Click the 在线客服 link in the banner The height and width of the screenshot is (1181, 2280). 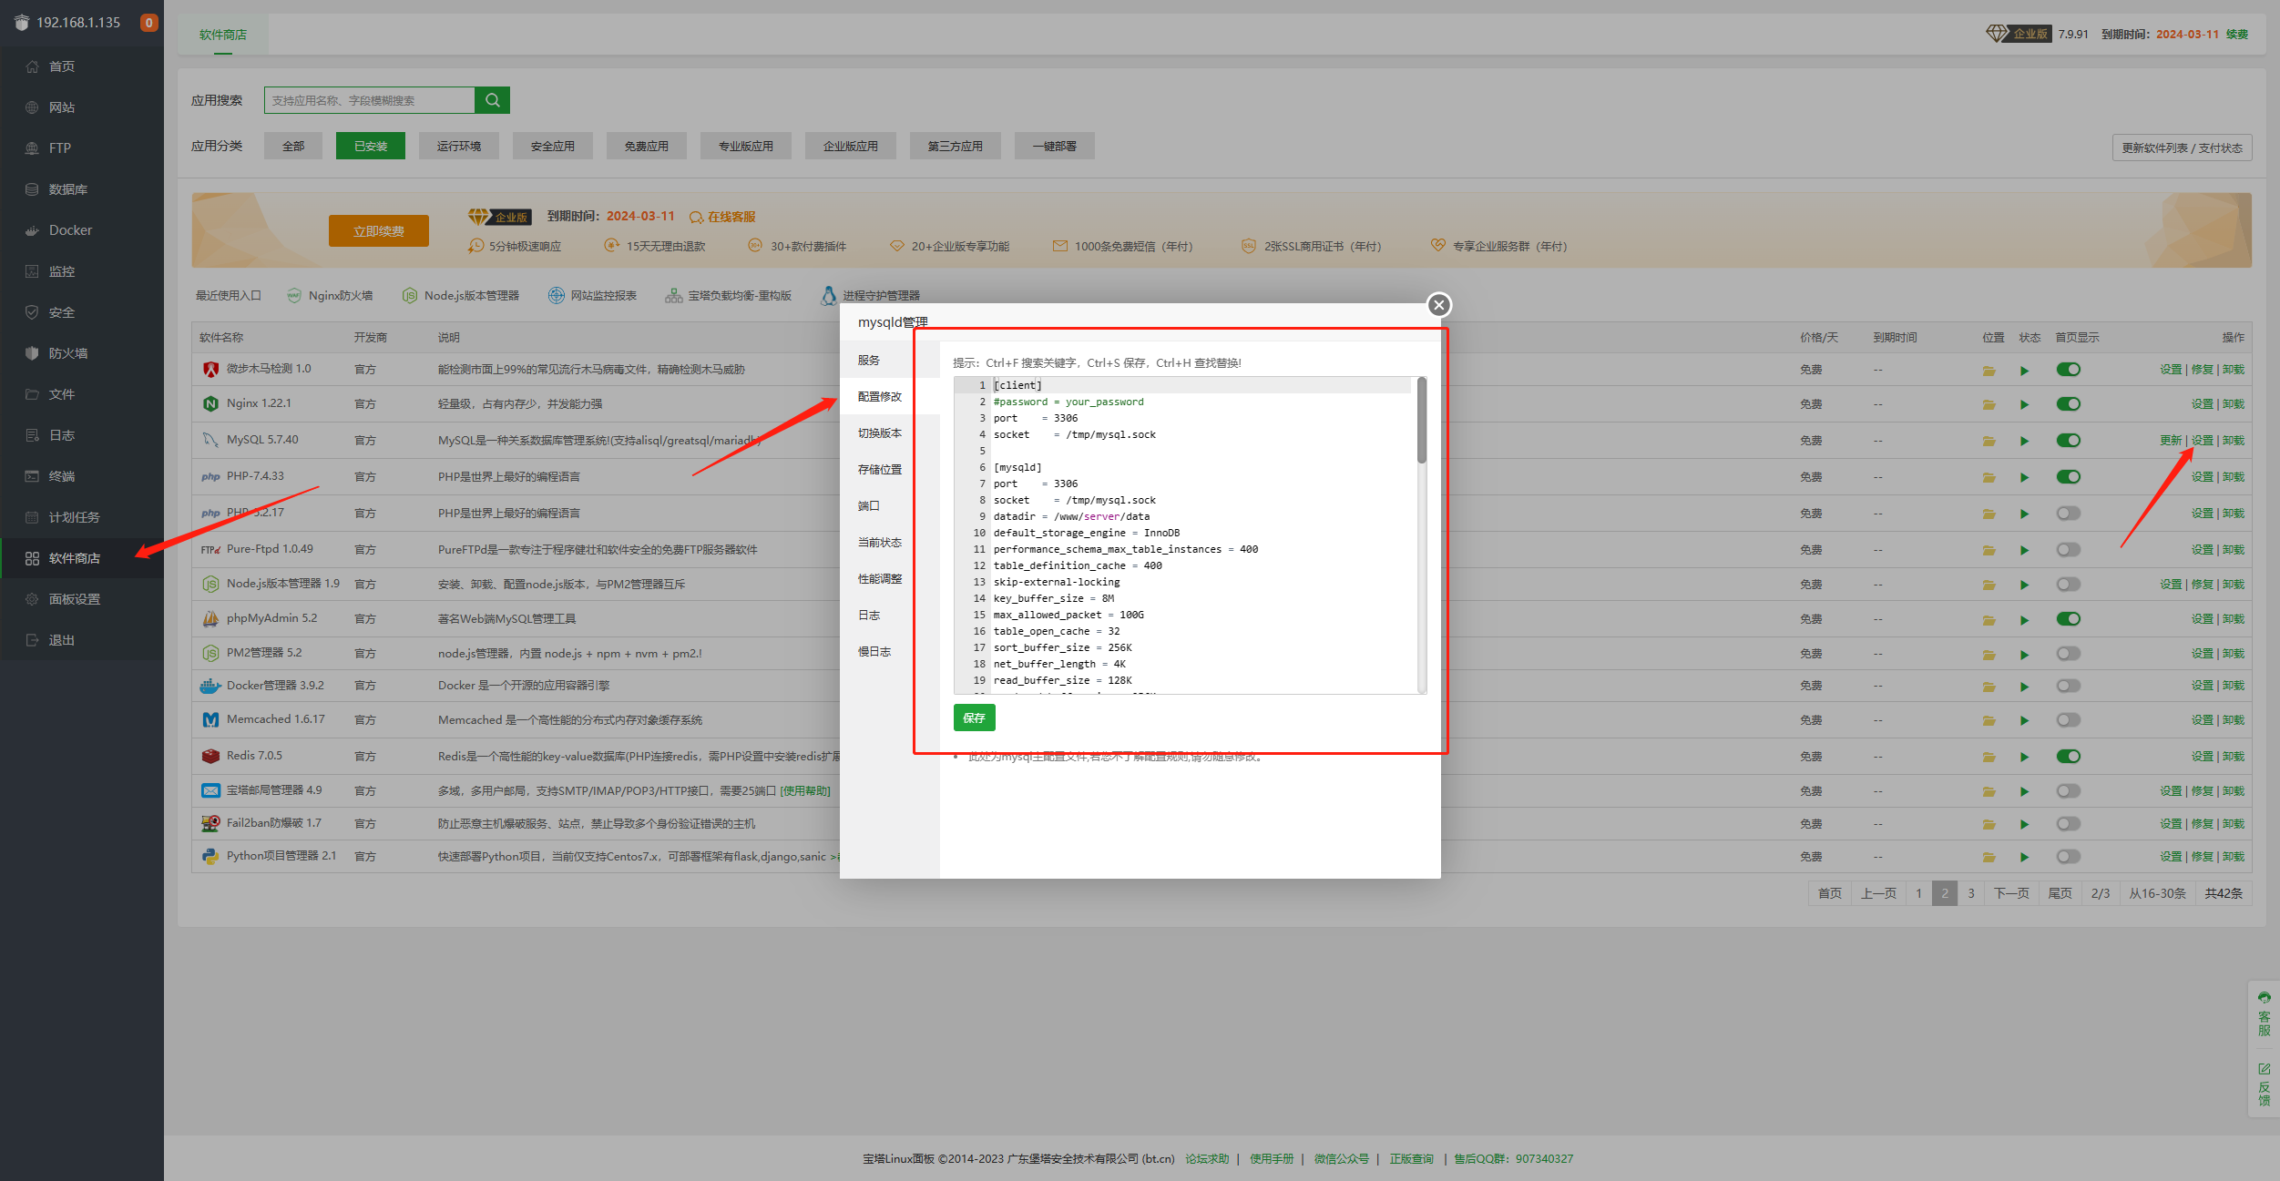point(722,217)
